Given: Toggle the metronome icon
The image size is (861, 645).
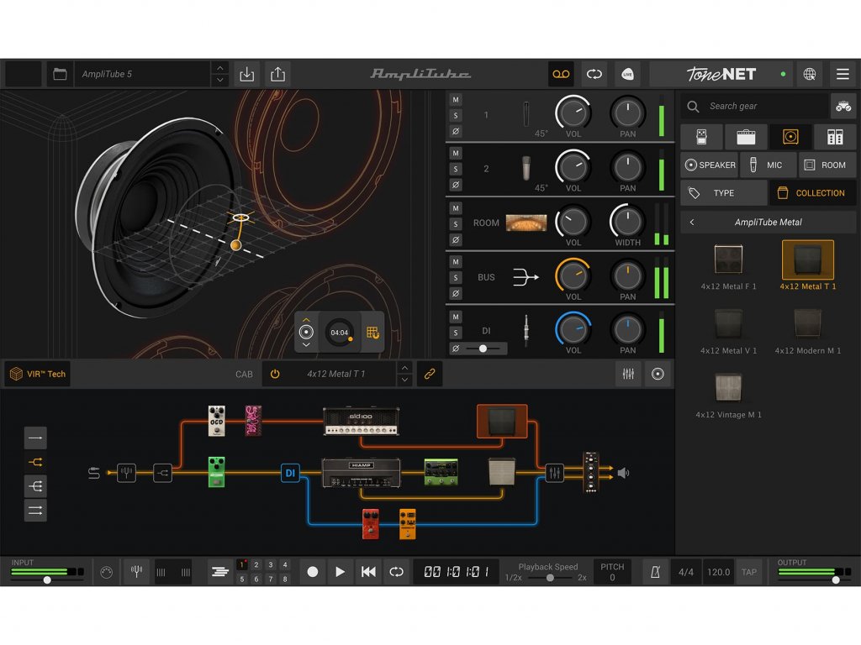Looking at the screenshot, I should (655, 572).
